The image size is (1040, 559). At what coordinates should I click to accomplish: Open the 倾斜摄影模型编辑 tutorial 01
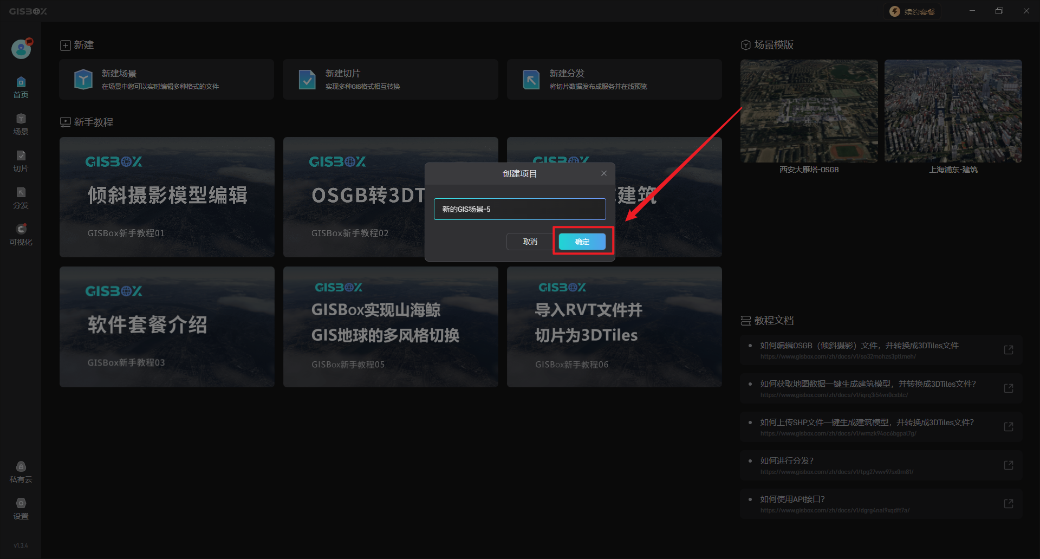(167, 197)
